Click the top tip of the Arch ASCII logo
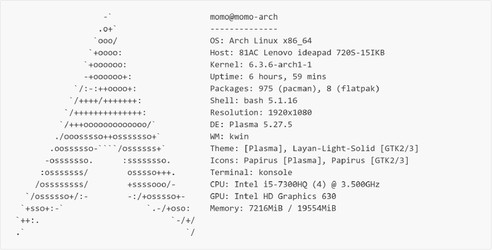The image size is (492, 250). 108,17
